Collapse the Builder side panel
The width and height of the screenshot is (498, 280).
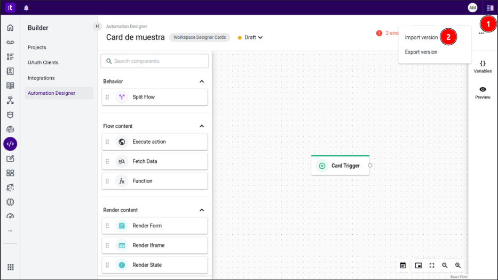coord(97,26)
